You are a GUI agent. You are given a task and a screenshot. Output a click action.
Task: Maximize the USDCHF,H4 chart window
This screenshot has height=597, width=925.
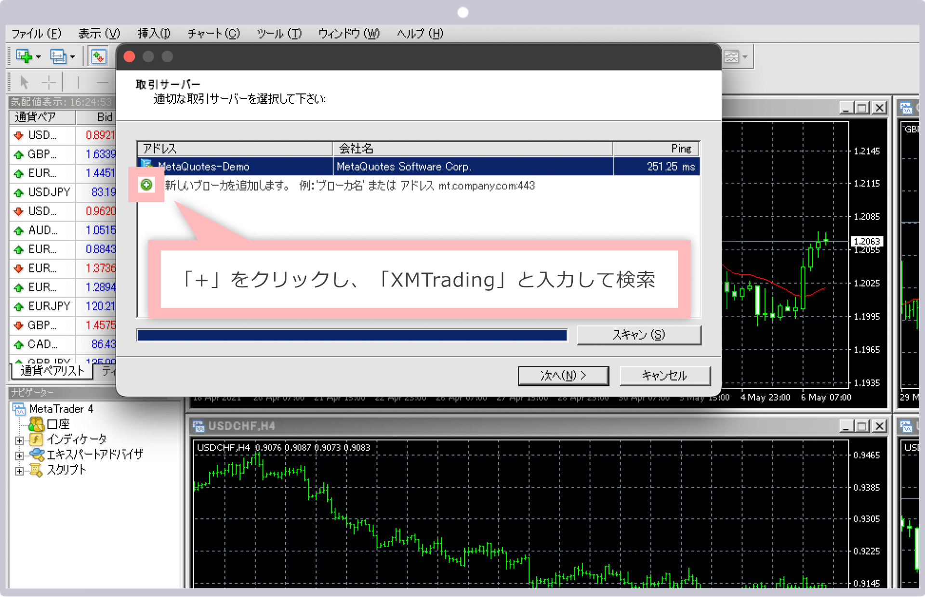click(862, 426)
